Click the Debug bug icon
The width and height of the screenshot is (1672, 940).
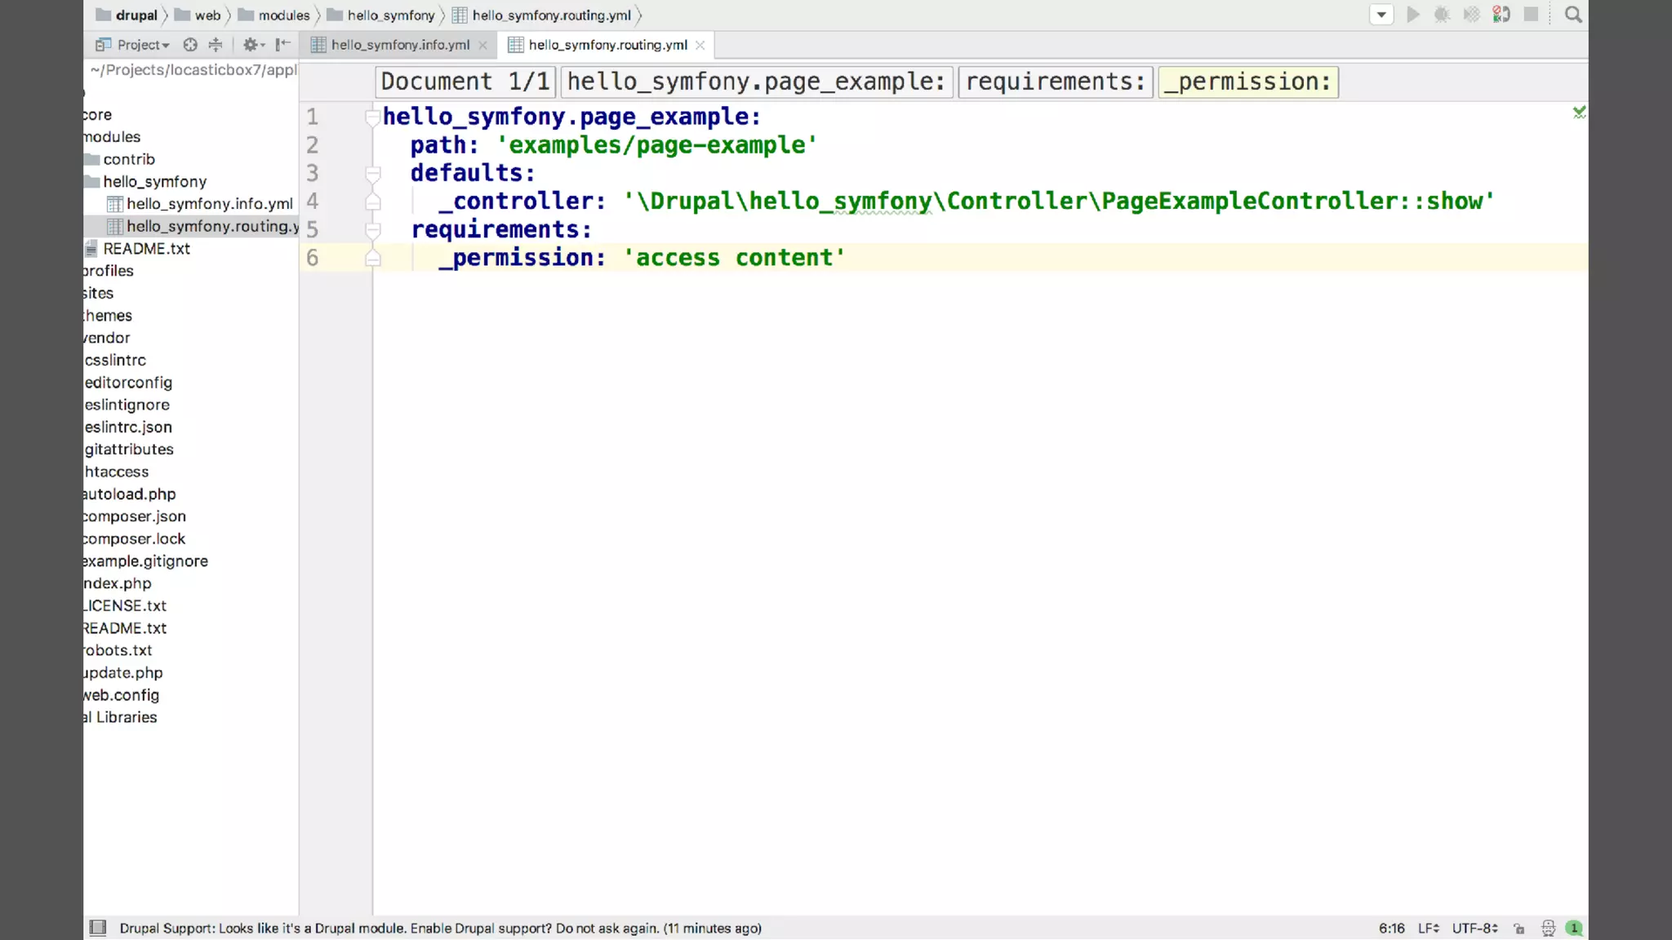tap(1442, 15)
